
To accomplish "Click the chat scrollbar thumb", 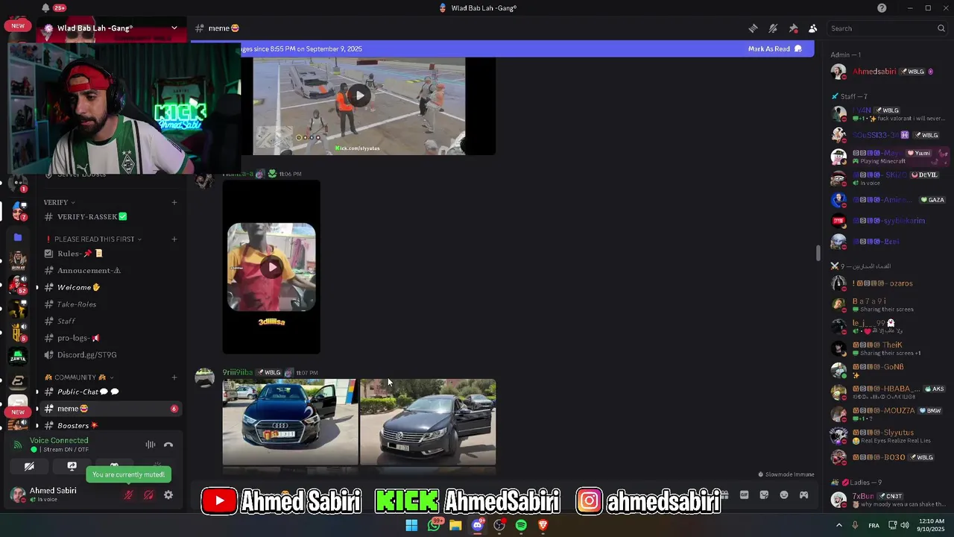I will pos(818,253).
